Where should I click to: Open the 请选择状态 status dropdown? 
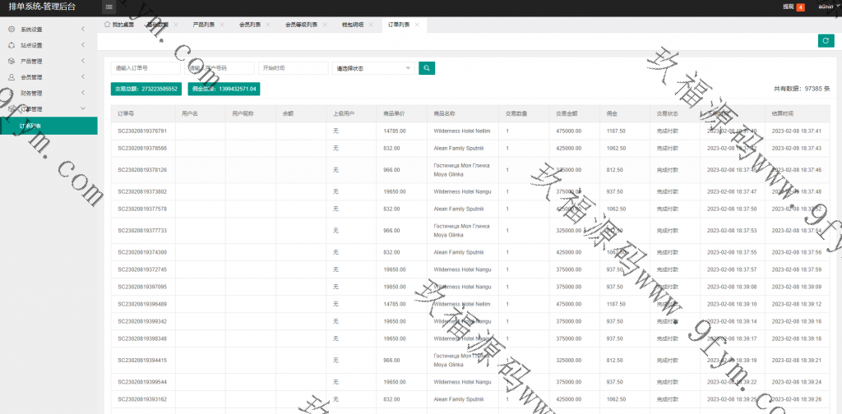[373, 68]
